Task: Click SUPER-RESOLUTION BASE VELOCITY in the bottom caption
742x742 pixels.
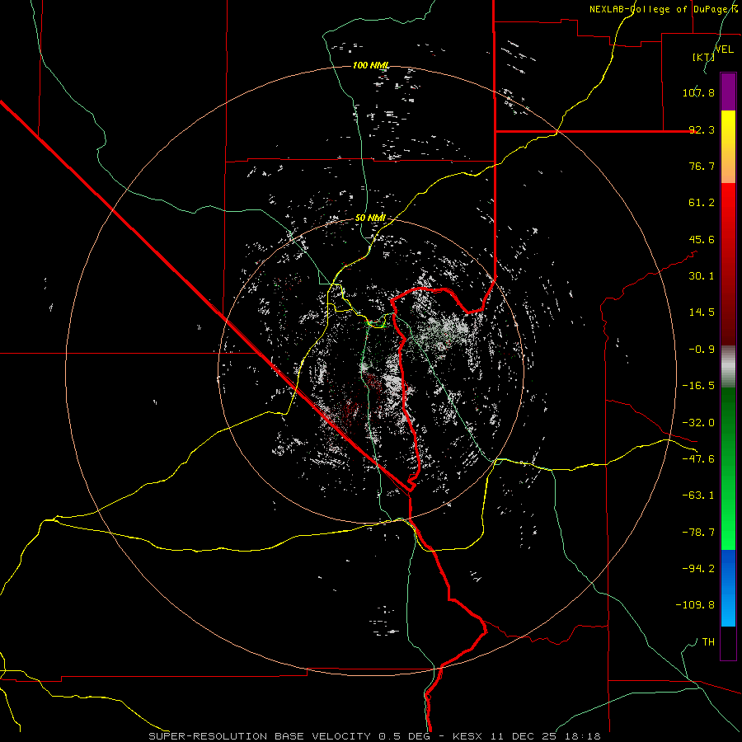Action: point(260,736)
